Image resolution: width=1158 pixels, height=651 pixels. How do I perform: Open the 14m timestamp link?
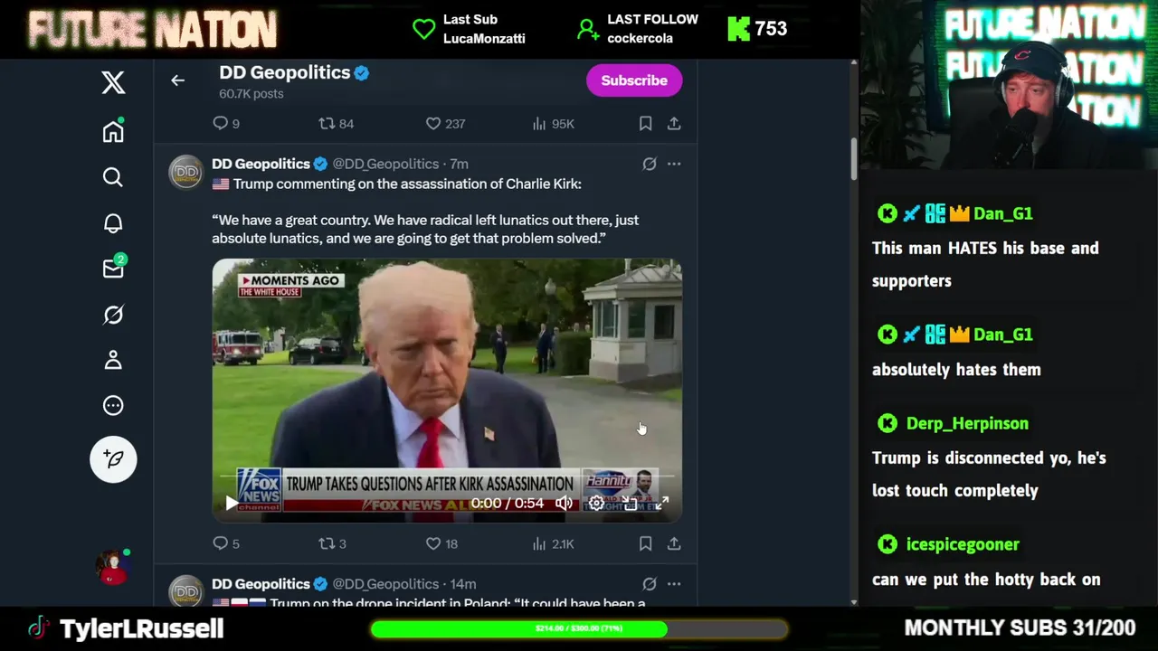coord(462,584)
